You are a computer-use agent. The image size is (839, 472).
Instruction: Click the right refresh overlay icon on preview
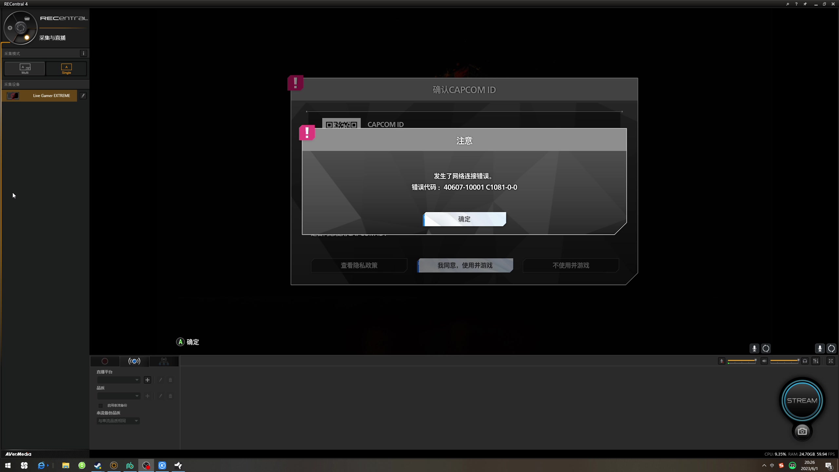[x=831, y=348]
